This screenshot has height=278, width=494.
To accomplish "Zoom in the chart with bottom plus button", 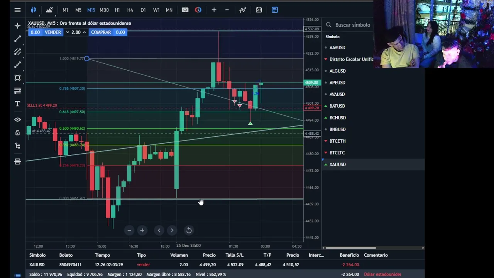I will (x=142, y=231).
